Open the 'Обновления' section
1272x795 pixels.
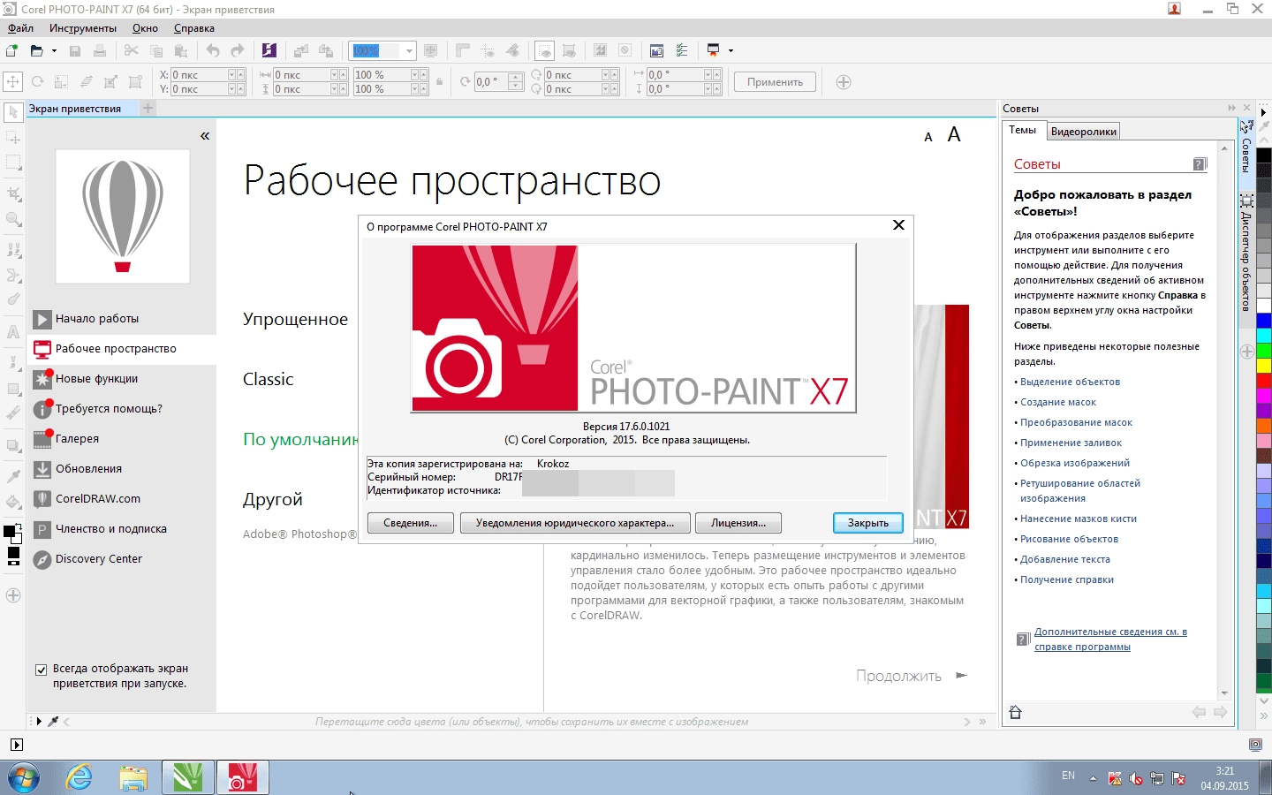coord(88,469)
